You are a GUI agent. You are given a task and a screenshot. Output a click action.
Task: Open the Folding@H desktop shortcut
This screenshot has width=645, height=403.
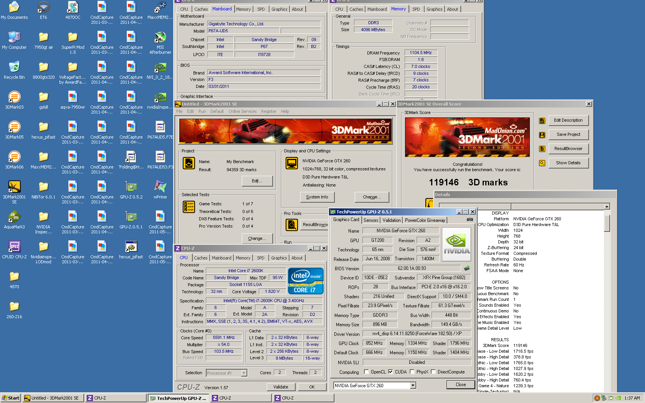point(131,160)
